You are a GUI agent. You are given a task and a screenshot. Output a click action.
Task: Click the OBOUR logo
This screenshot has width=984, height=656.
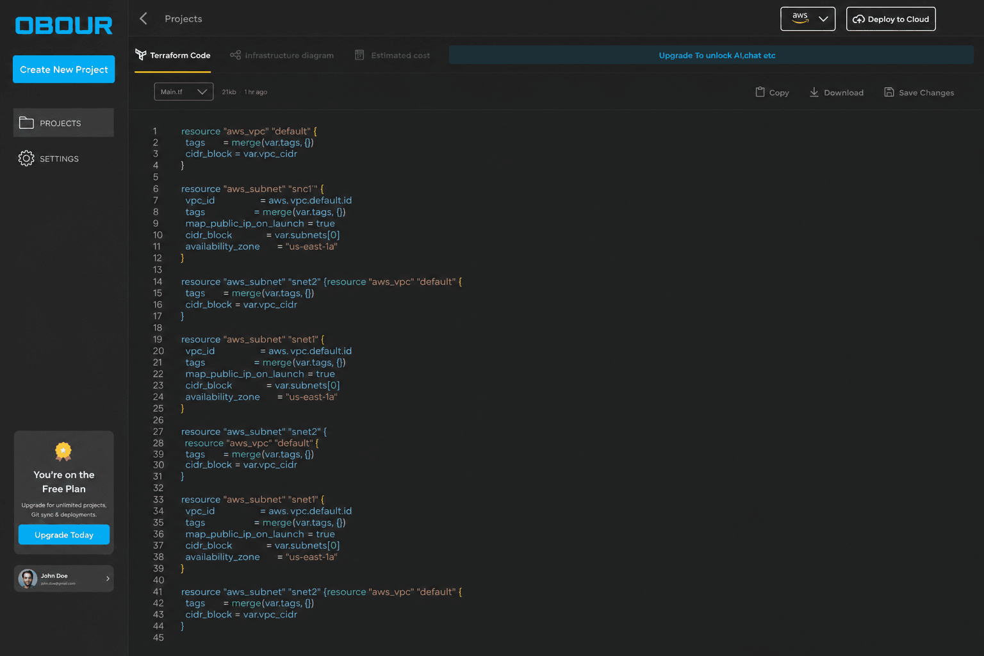[64, 26]
